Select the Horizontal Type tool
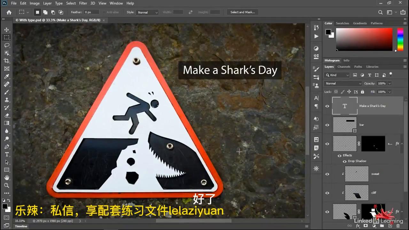 pyautogui.click(x=7, y=154)
